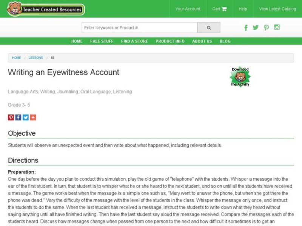Open the LESSONS breadcrumb link

[x=35, y=58]
